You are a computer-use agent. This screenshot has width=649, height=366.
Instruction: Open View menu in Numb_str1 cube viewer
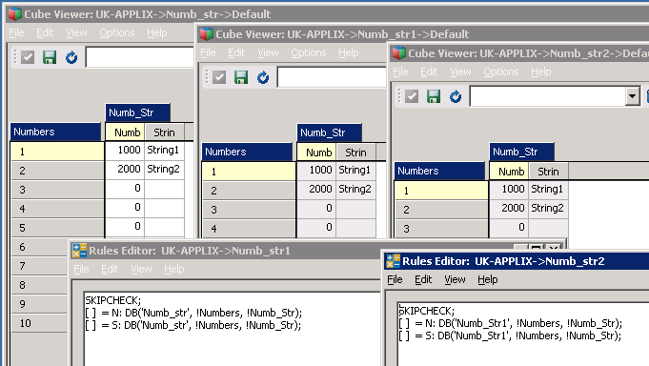pos(268,52)
